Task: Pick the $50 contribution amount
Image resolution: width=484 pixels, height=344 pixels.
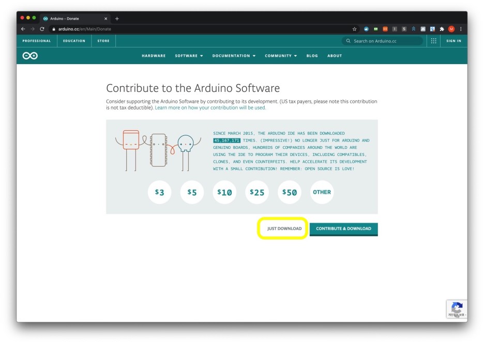Action: (289, 192)
